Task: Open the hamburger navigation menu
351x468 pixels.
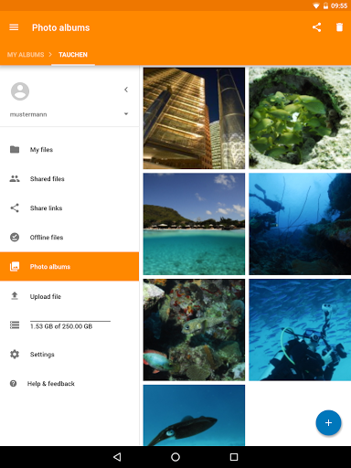Action: click(14, 27)
